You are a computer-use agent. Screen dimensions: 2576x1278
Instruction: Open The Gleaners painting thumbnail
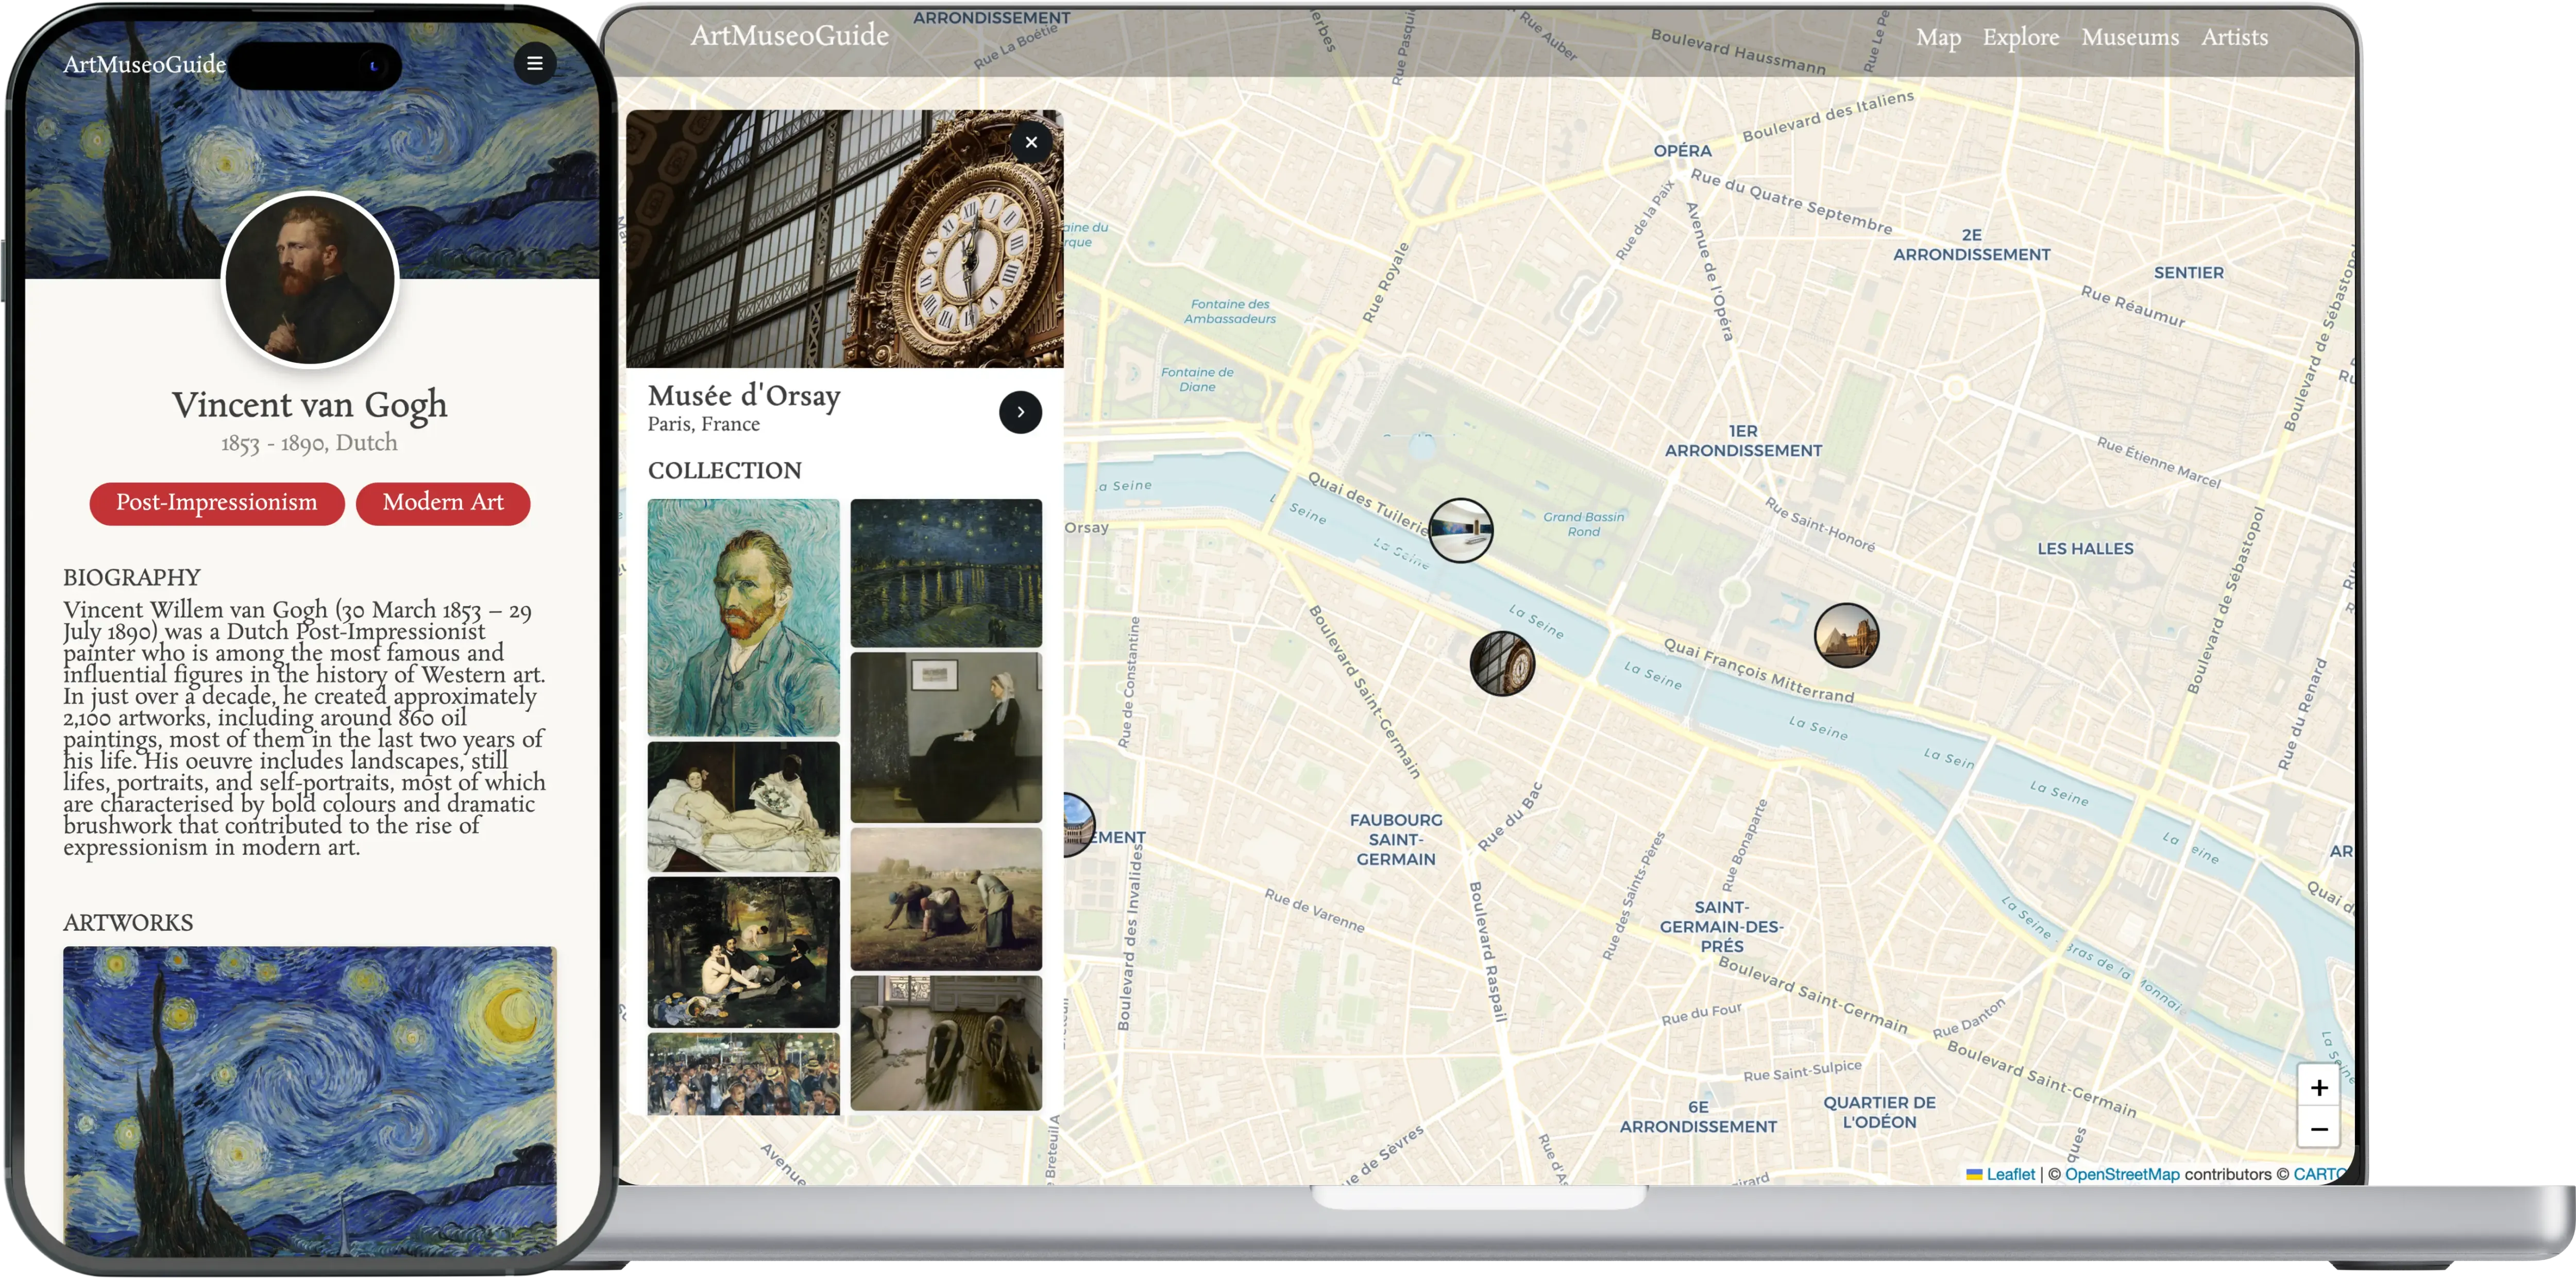tap(946, 898)
